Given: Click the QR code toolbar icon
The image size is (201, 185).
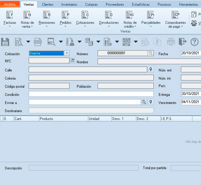Looking at the screenshot, I should click(x=126, y=42).
